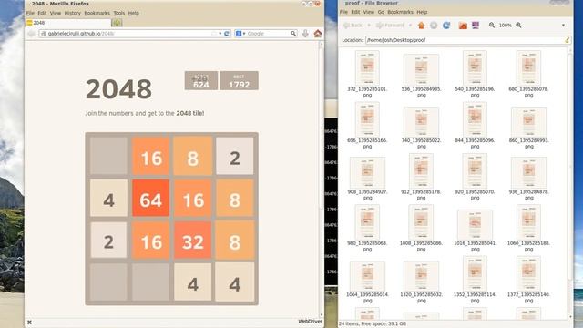Select file 980_1395285063.png

(367, 229)
